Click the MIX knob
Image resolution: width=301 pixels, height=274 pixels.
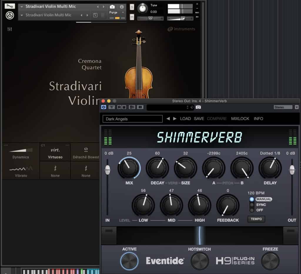point(129,168)
